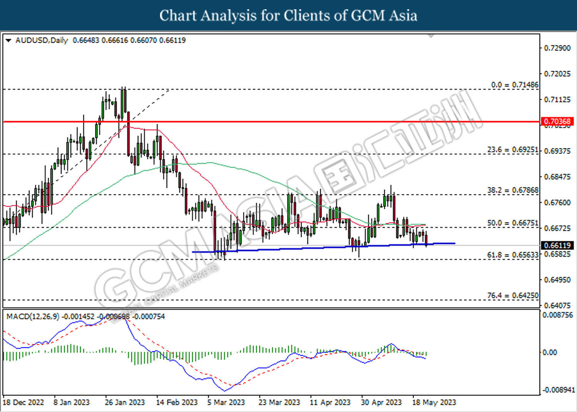Select the current price label 0.66119
The image size is (577, 412).
[557, 245]
